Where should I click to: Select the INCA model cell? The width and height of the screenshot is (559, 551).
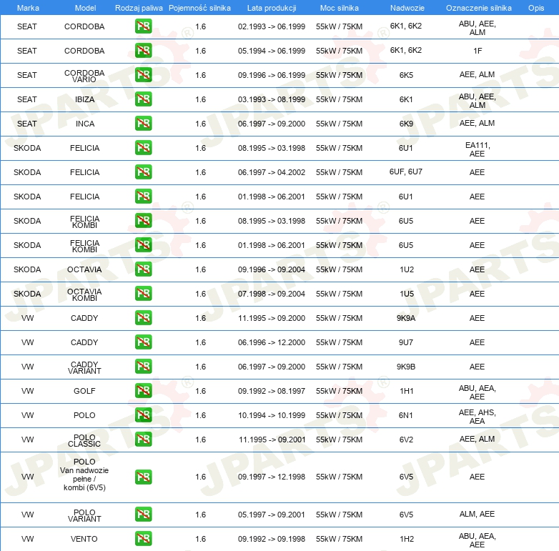(85, 124)
